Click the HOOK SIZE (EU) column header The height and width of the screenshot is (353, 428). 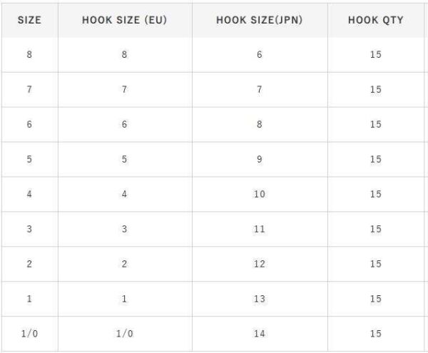pyautogui.click(x=124, y=20)
